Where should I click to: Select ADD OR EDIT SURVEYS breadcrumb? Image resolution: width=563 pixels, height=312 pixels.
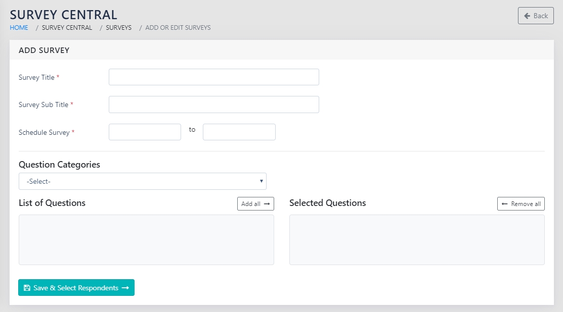pyautogui.click(x=178, y=28)
